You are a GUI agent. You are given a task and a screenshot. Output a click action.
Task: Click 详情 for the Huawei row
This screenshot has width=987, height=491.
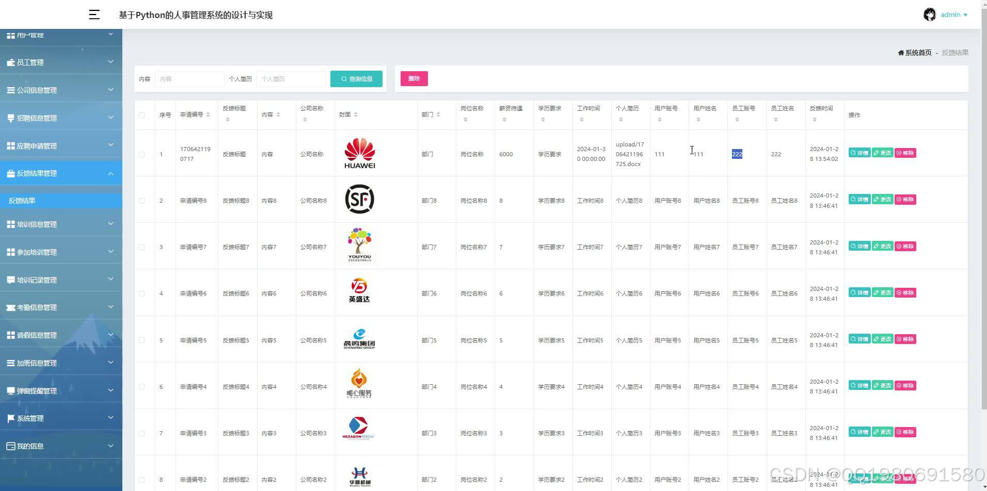(x=859, y=153)
